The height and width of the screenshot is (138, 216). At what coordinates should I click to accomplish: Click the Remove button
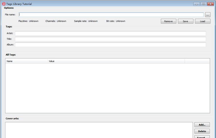(x=168, y=21)
